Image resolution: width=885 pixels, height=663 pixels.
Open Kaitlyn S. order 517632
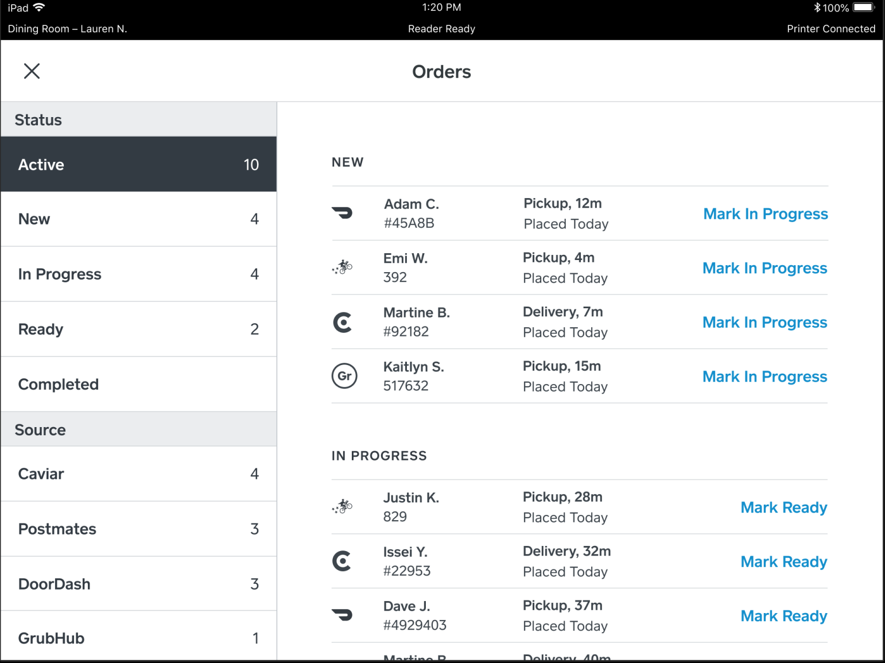coord(580,376)
